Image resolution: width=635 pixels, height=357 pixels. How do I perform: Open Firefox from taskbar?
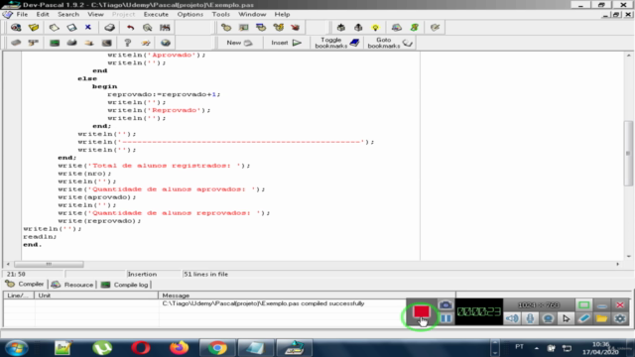(x=179, y=348)
